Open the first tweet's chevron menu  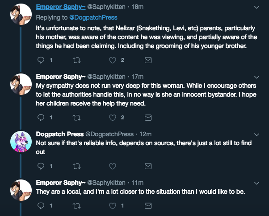tap(256, 8)
